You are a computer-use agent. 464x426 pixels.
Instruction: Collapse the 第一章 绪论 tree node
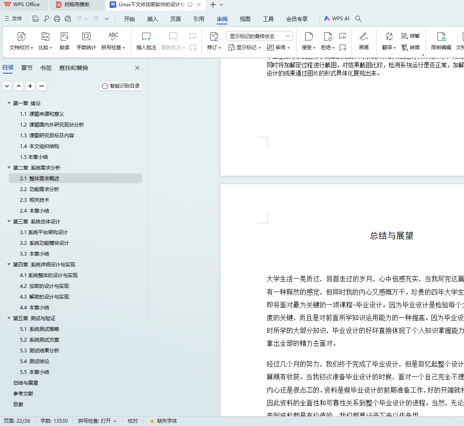[x=9, y=103]
